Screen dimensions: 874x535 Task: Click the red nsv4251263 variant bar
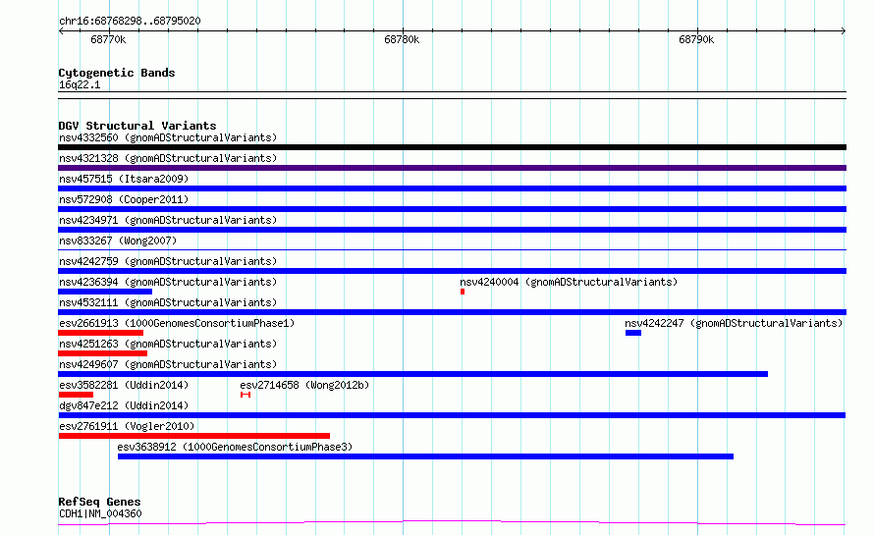(102, 353)
